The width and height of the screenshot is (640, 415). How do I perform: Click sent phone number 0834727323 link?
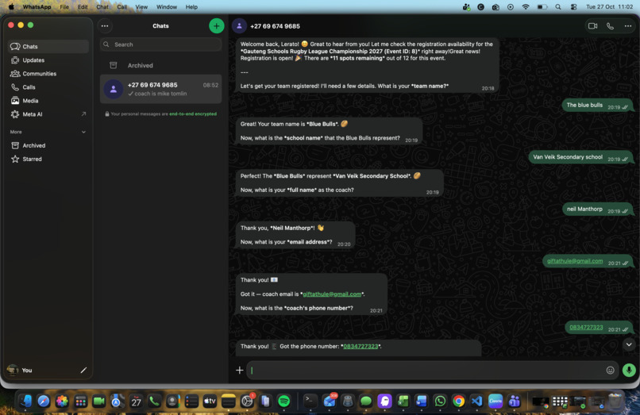[586, 327]
